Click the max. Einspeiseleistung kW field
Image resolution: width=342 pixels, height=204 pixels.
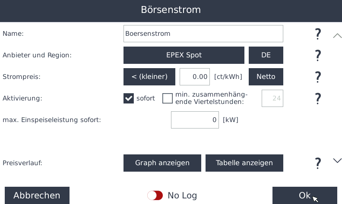click(x=195, y=120)
